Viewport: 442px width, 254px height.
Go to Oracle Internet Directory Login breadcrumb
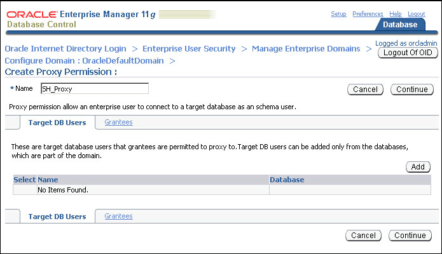pyautogui.click(x=66, y=48)
